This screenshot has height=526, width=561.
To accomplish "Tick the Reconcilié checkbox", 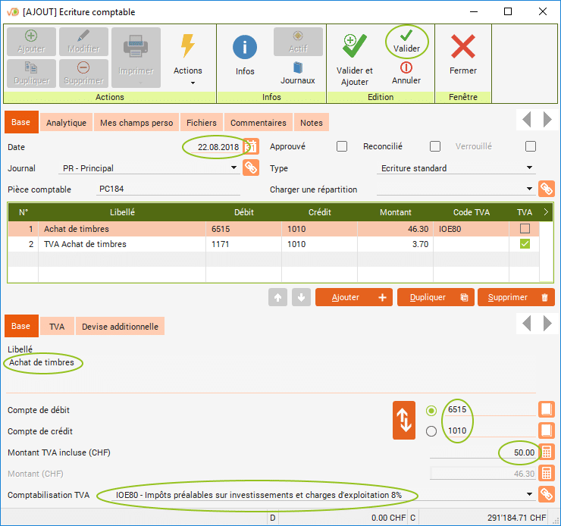I will pyautogui.click(x=435, y=146).
